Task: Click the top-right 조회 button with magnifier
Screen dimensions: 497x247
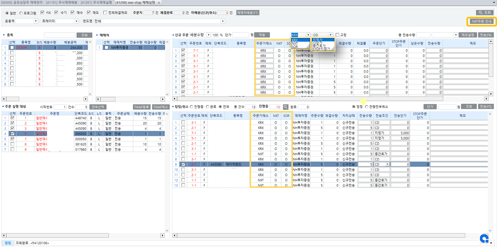Action: [485, 13]
